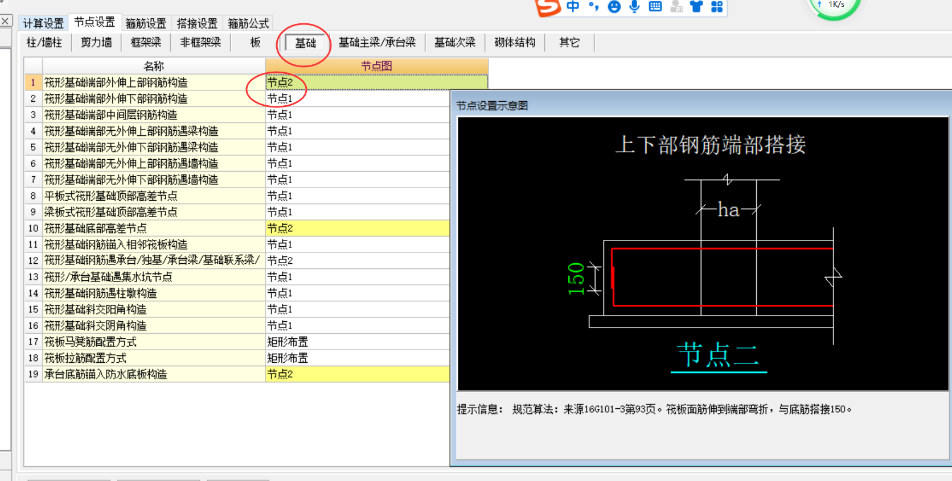This screenshot has height=481, width=952.
Task: Activate voice input microphone icon
Action: [x=634, y=7]
